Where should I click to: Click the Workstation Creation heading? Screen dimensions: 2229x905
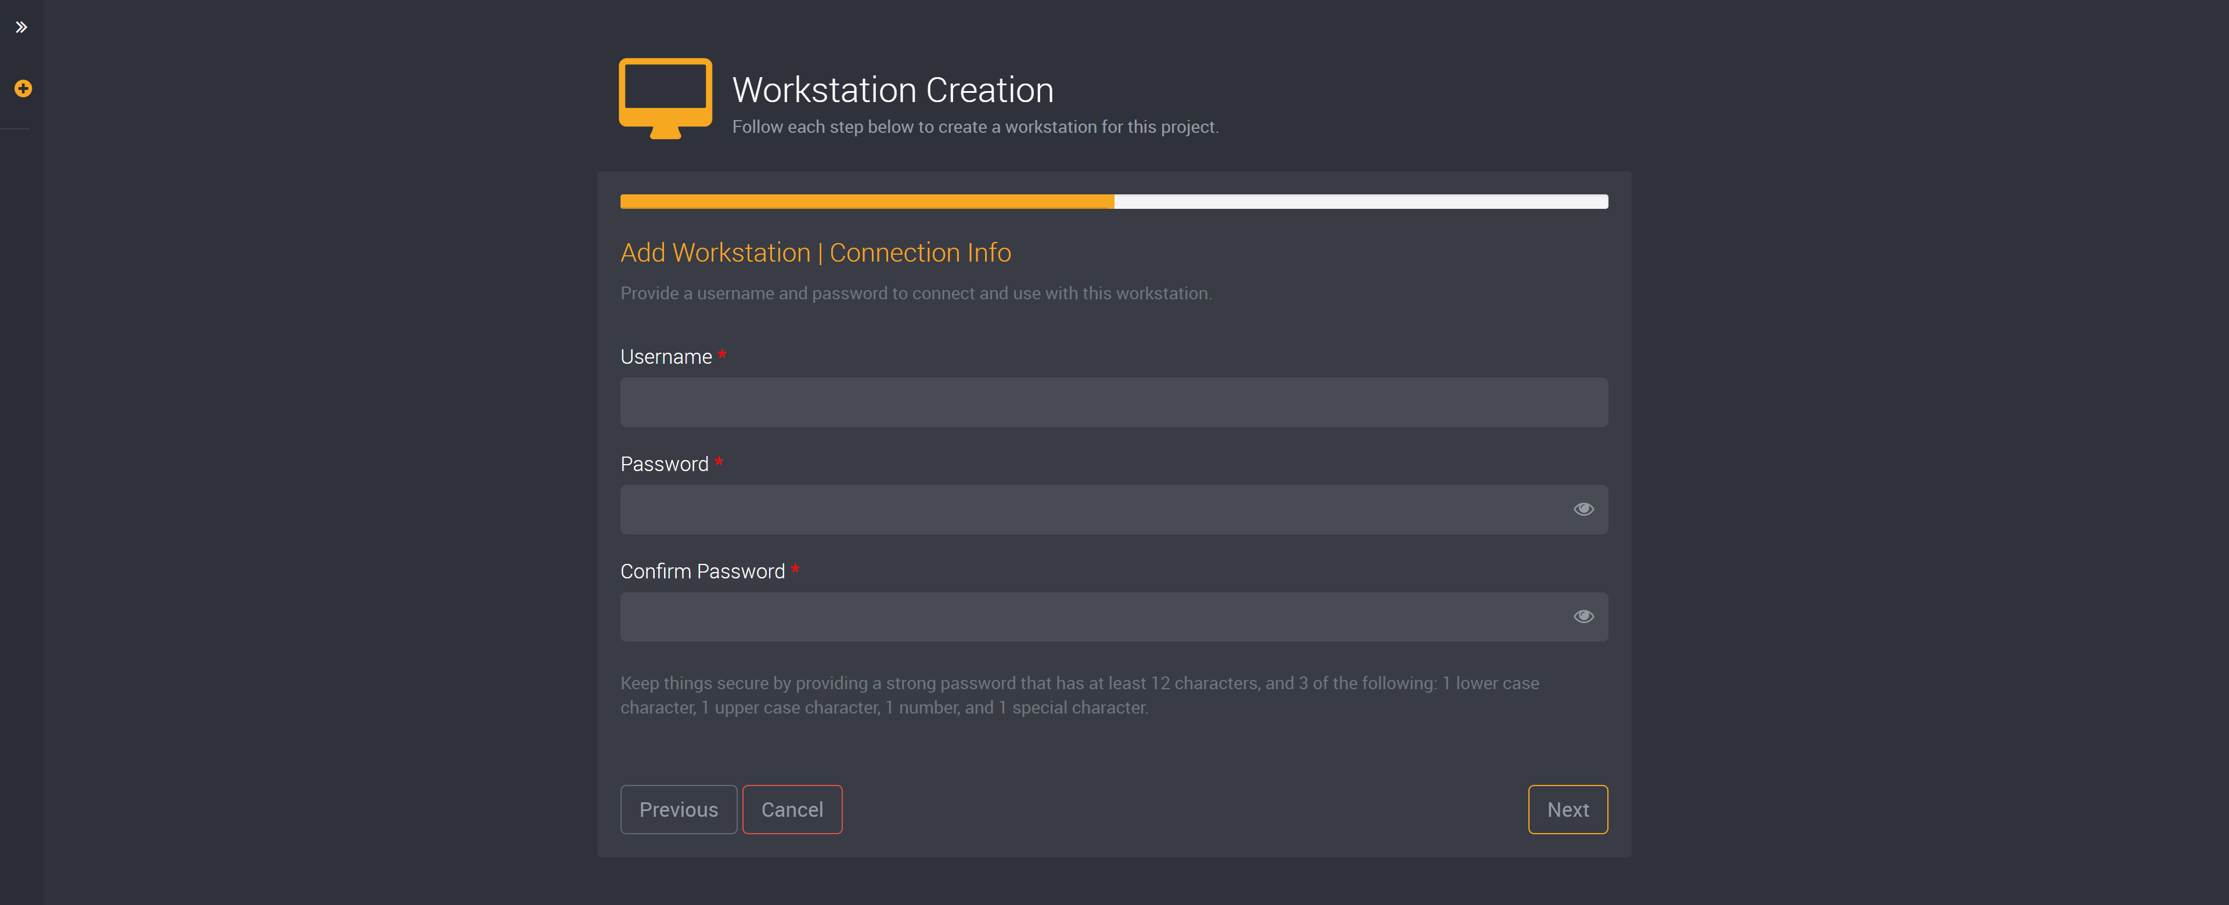(892, 90)
